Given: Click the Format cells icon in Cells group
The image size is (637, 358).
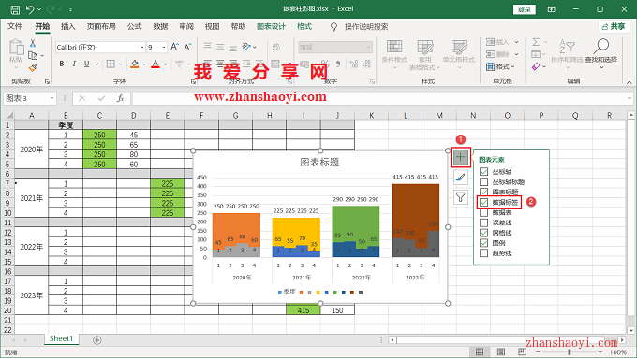Looking at the screenshot, I should (x=490, y=66).
